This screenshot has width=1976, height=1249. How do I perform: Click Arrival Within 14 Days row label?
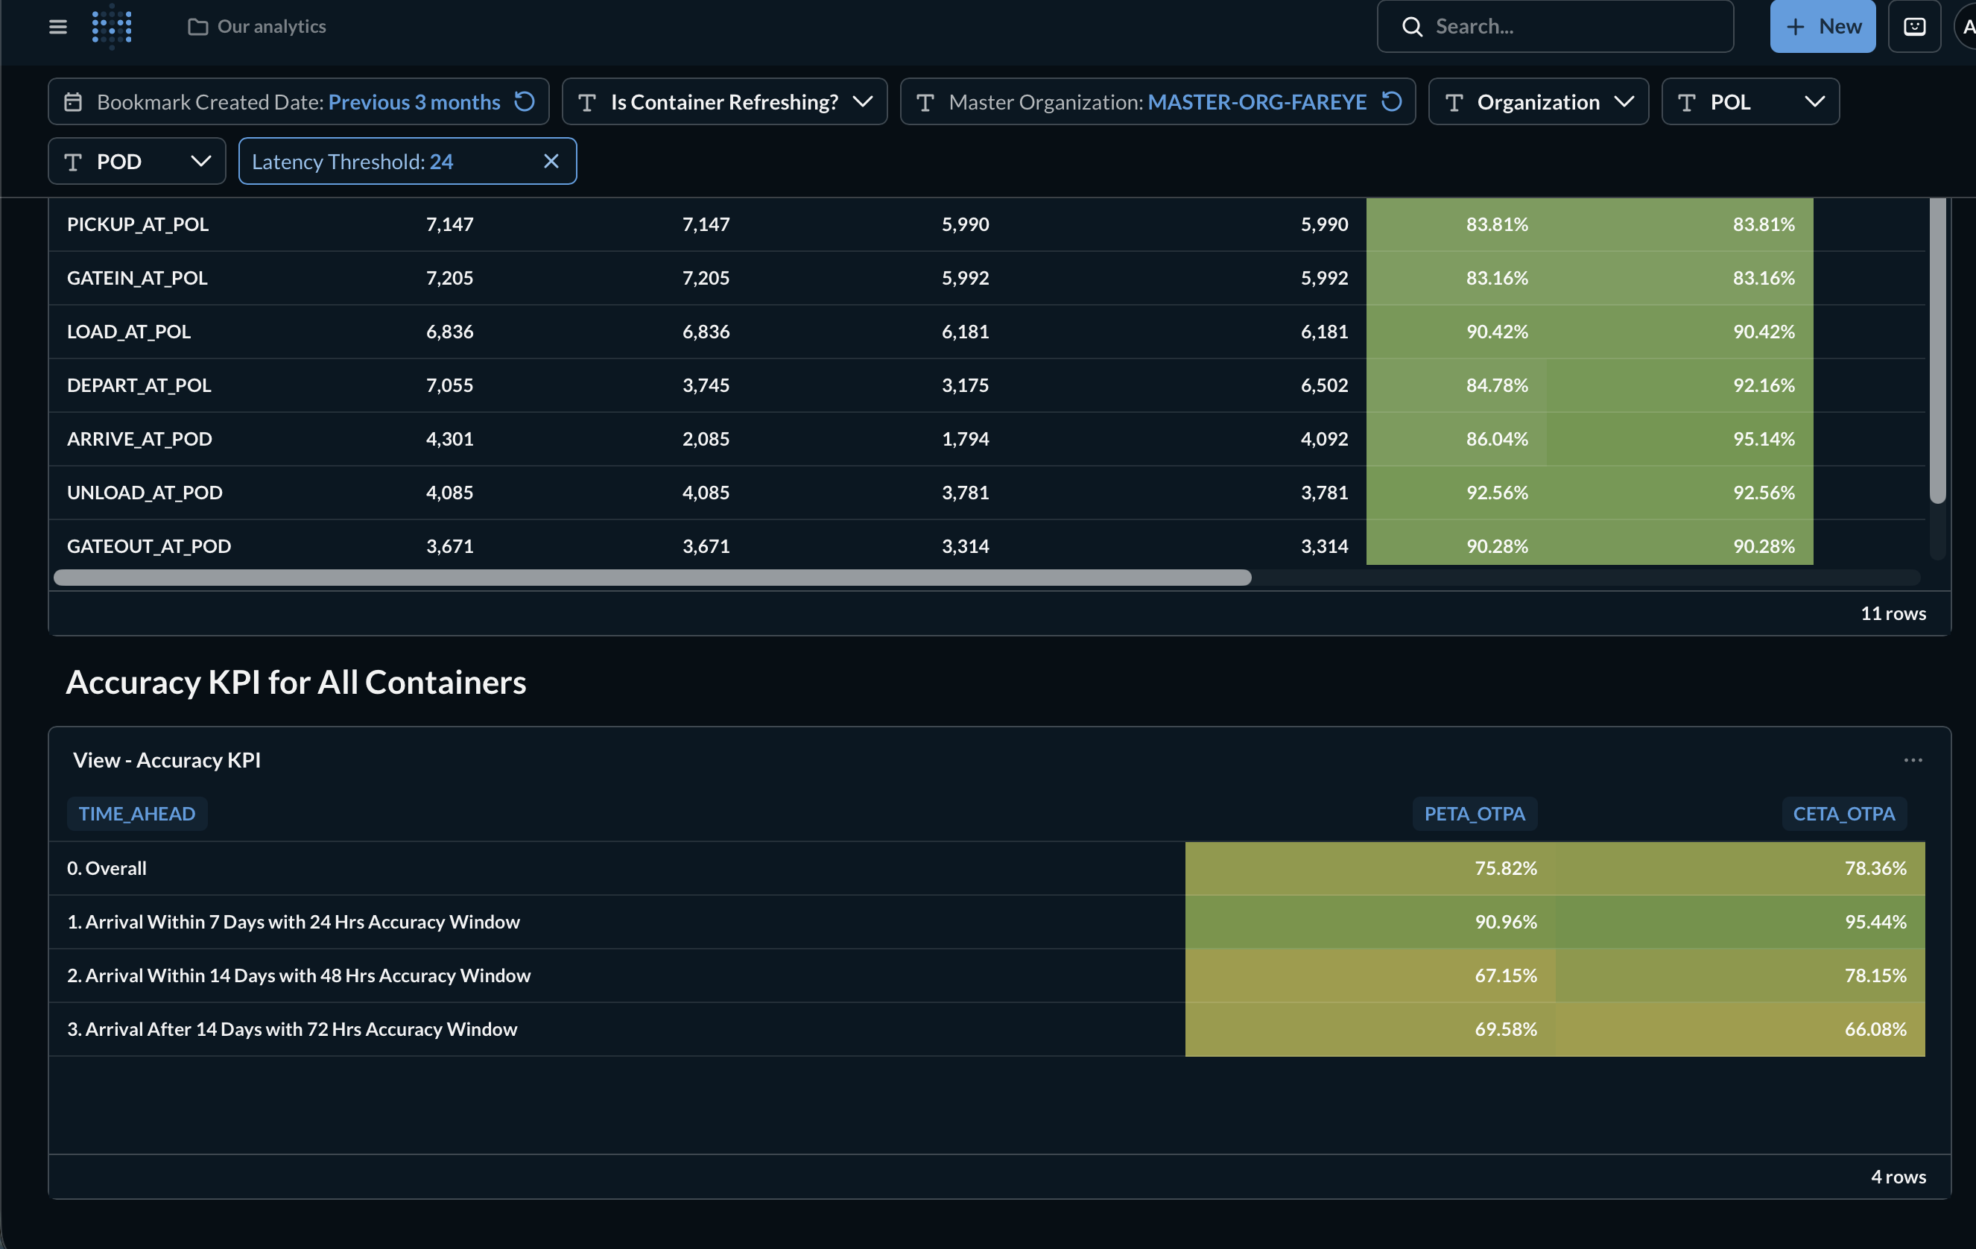299,975
